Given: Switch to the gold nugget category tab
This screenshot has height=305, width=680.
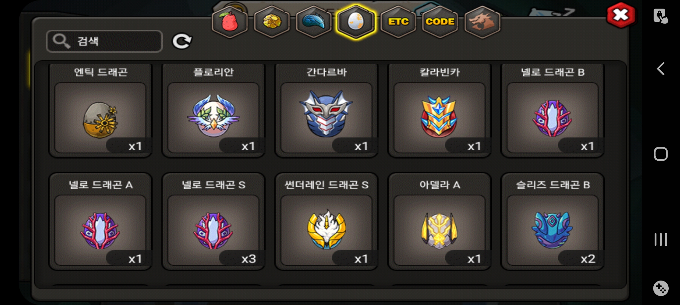Looking at the screenshot, I should pos(272,22).
